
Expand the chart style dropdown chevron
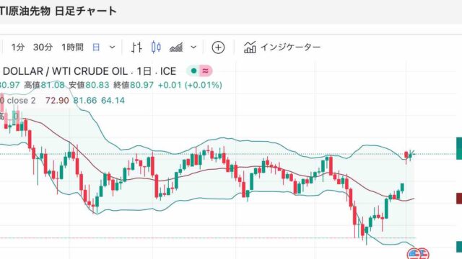click(x=193, y=47)
